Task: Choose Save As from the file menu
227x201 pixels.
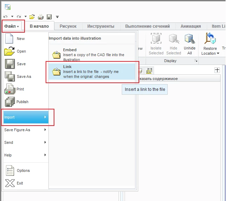Action: [x=26, y=76]
